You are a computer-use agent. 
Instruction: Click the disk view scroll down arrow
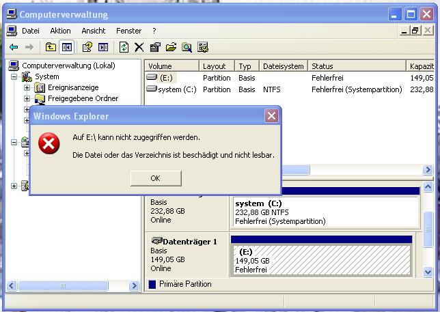[x=428, y=272]
